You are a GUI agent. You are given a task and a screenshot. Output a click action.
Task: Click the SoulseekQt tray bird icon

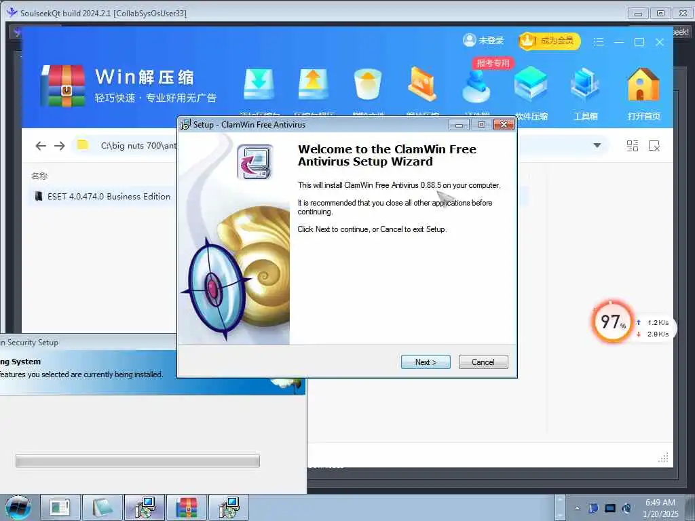point(593,508)
